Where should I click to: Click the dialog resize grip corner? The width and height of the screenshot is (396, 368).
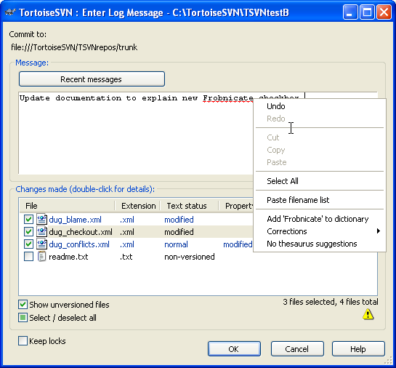click(388, 361)
